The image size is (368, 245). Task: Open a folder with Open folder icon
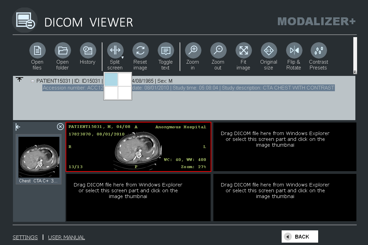[62, 51]
